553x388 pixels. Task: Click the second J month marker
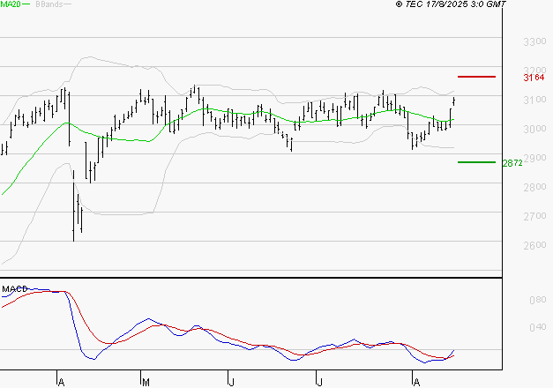319,383
